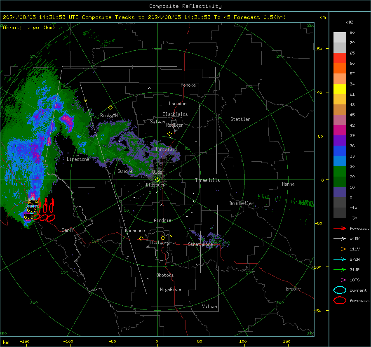Screen dimensions: 371x347
Task: Pick the light gray 80 dBZ swatch
Action: tap(340, 37)
